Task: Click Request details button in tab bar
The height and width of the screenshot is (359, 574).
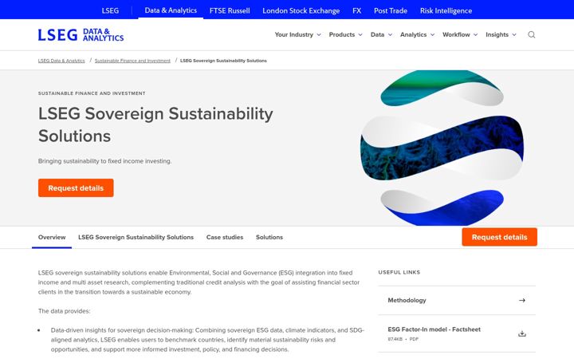Action: 499,237
